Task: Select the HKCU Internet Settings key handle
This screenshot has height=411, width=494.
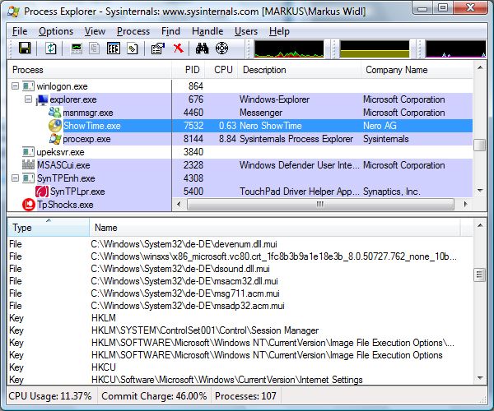Action: (240, 379)
